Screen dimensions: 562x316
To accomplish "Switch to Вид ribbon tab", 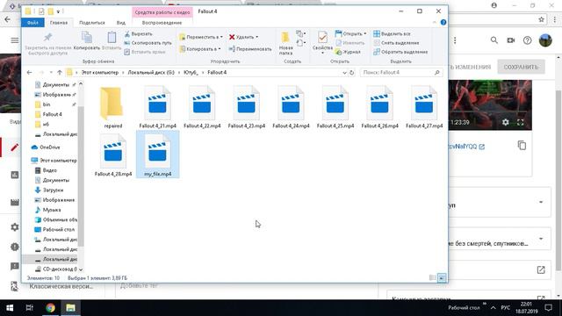I will point(121,22).
